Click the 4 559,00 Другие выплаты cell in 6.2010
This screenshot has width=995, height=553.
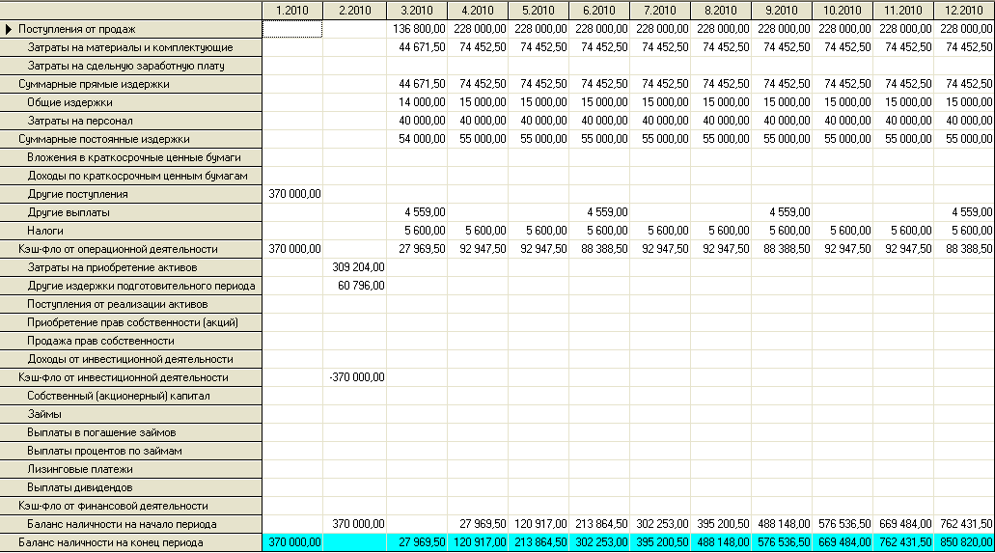(x=599, y=213)
